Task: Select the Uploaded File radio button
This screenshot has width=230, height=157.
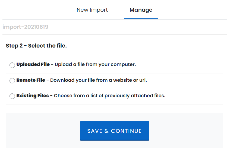Action: (x=12, y=65)
